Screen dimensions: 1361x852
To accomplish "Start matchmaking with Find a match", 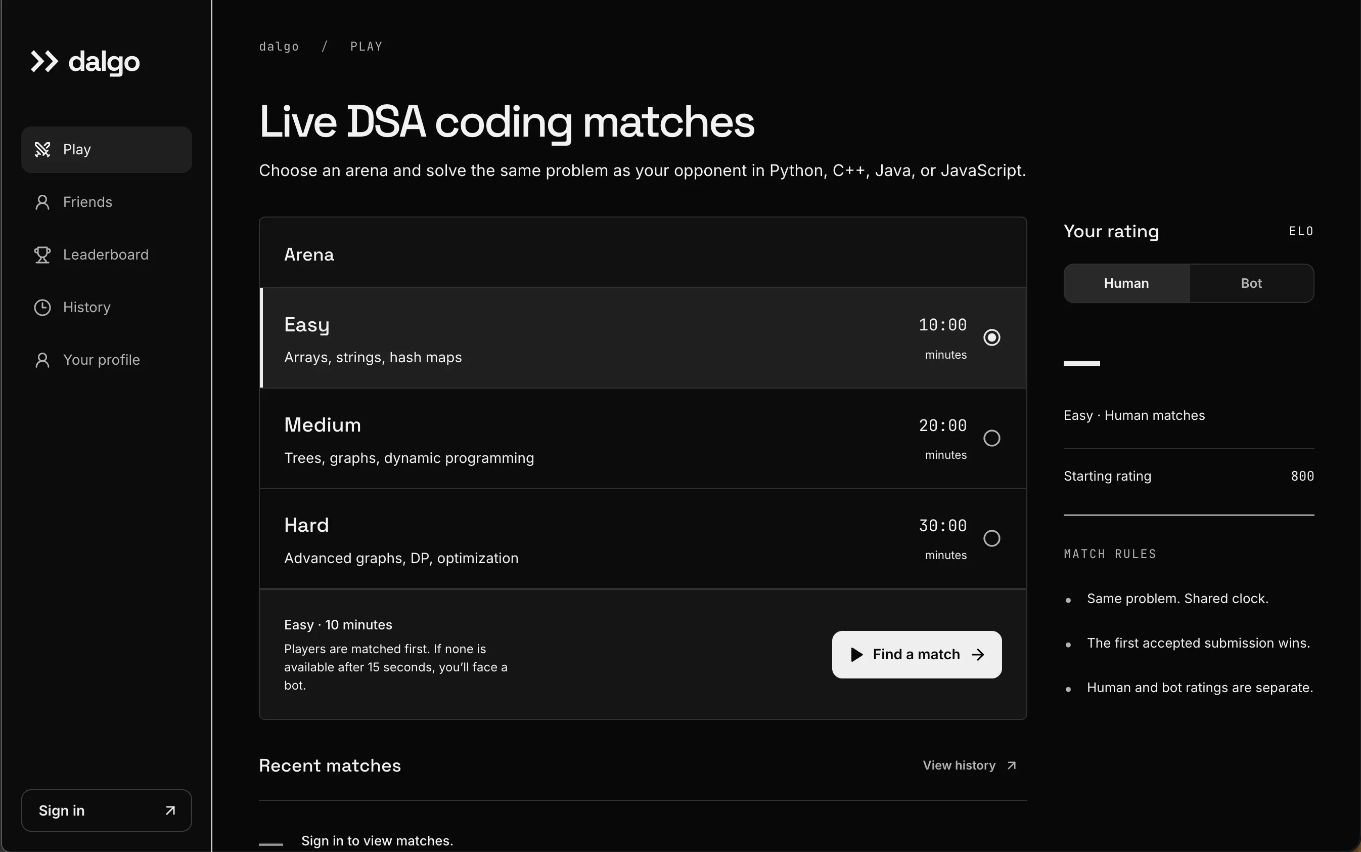I will [917, 654].
